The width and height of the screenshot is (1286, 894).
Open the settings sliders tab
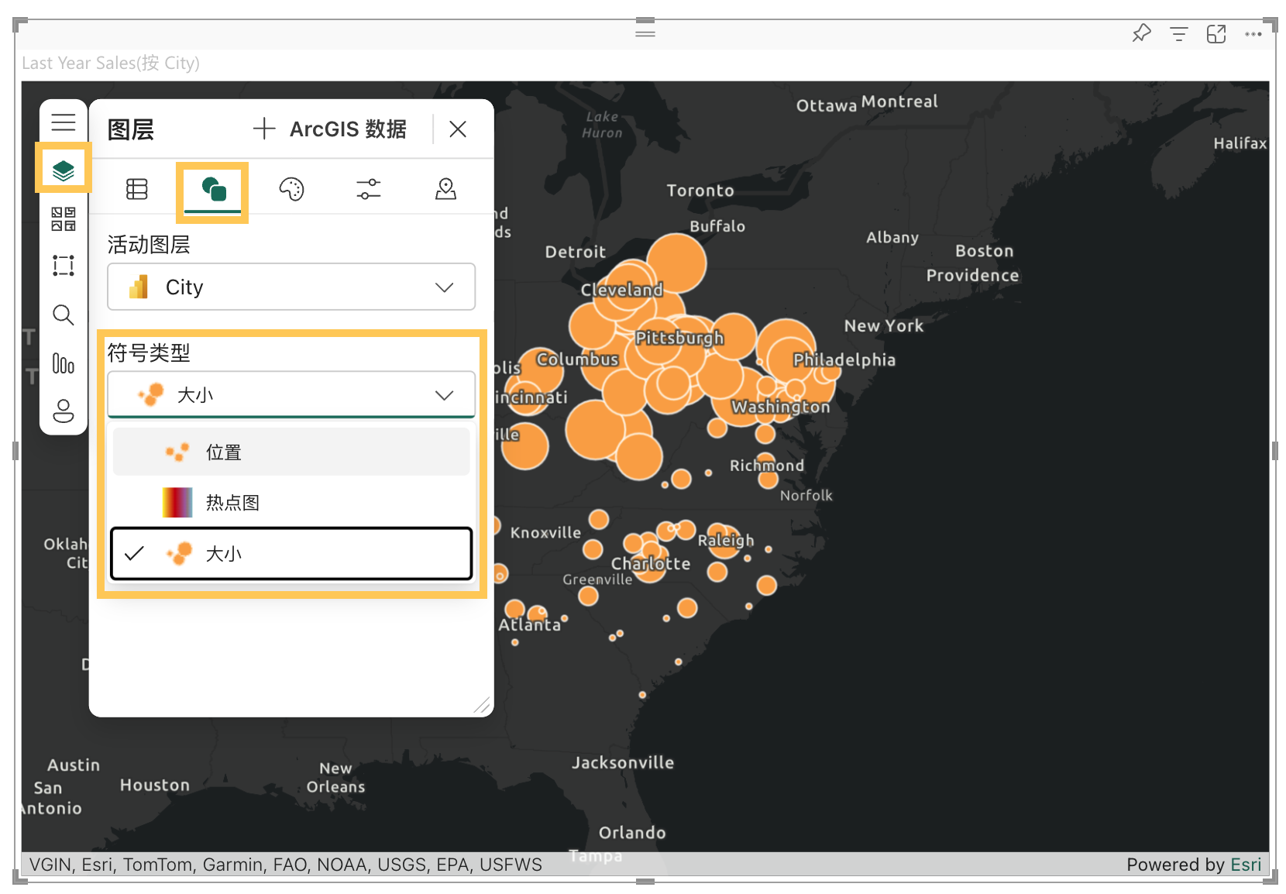click(368, 187)
